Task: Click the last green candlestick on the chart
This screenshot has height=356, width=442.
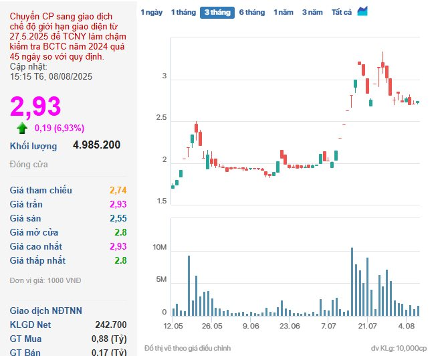Action: [x=418, y=102]
